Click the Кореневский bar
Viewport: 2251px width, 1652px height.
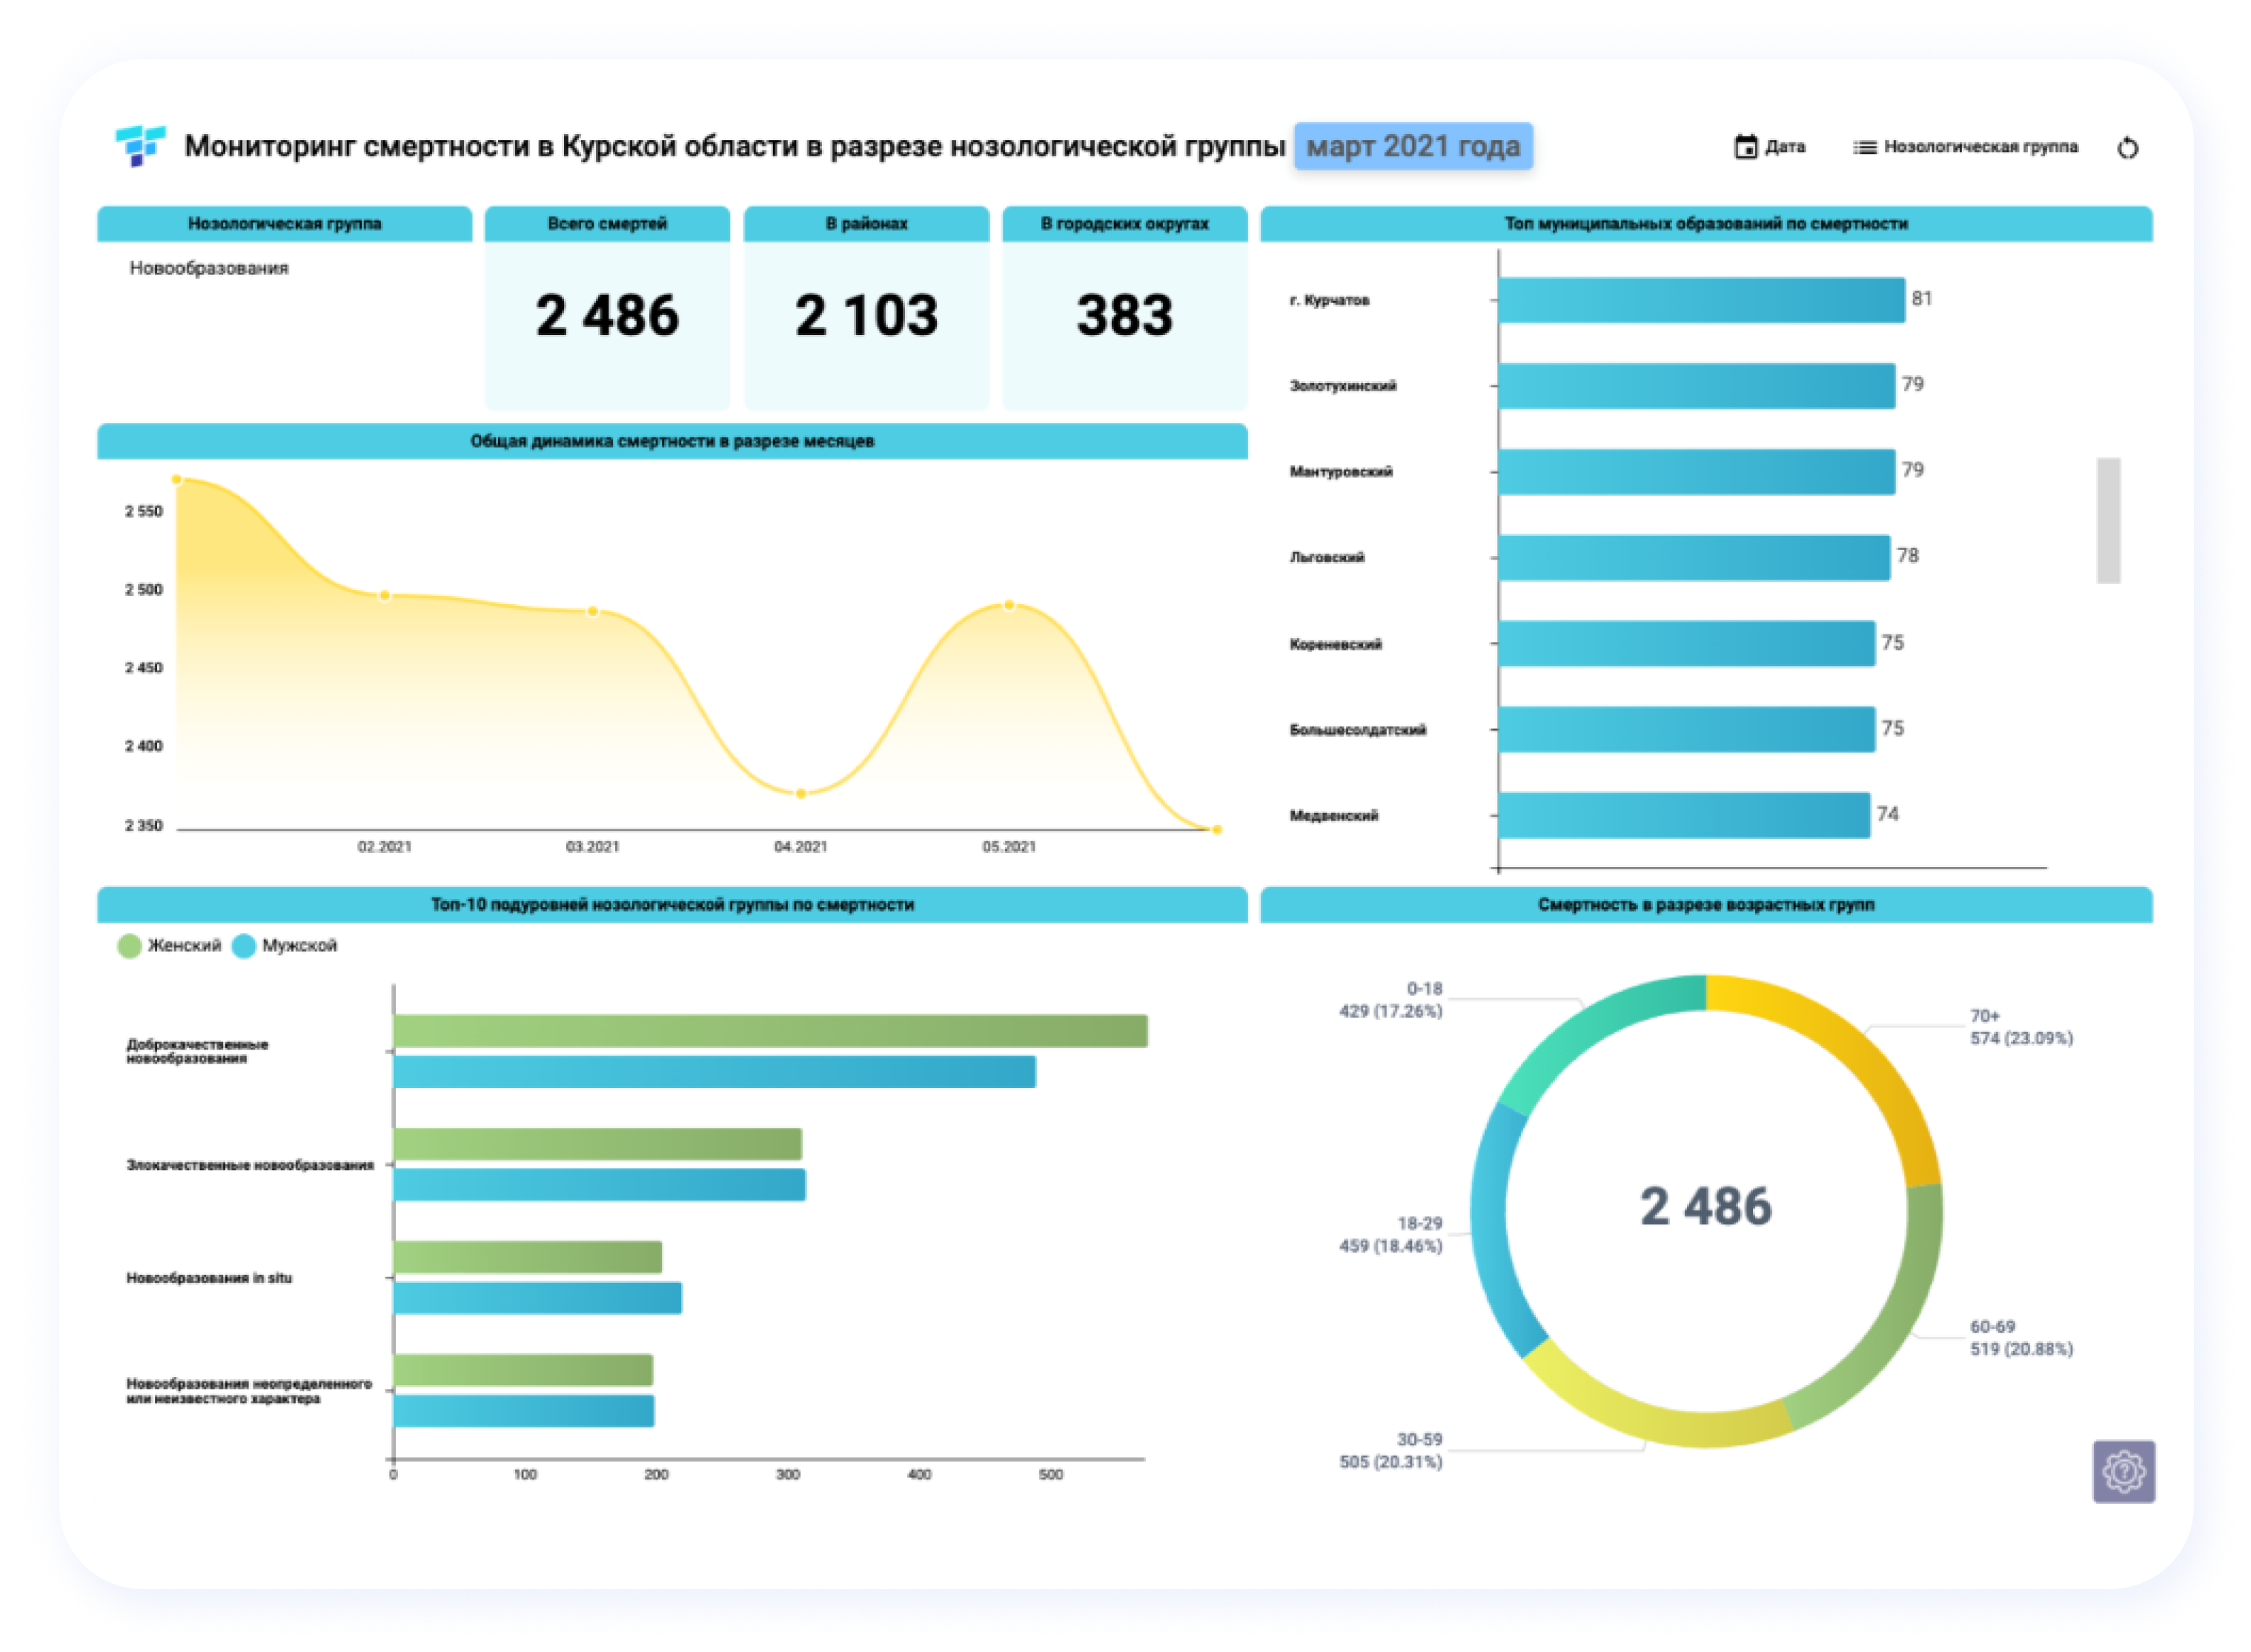click(x=1686, y=643)
